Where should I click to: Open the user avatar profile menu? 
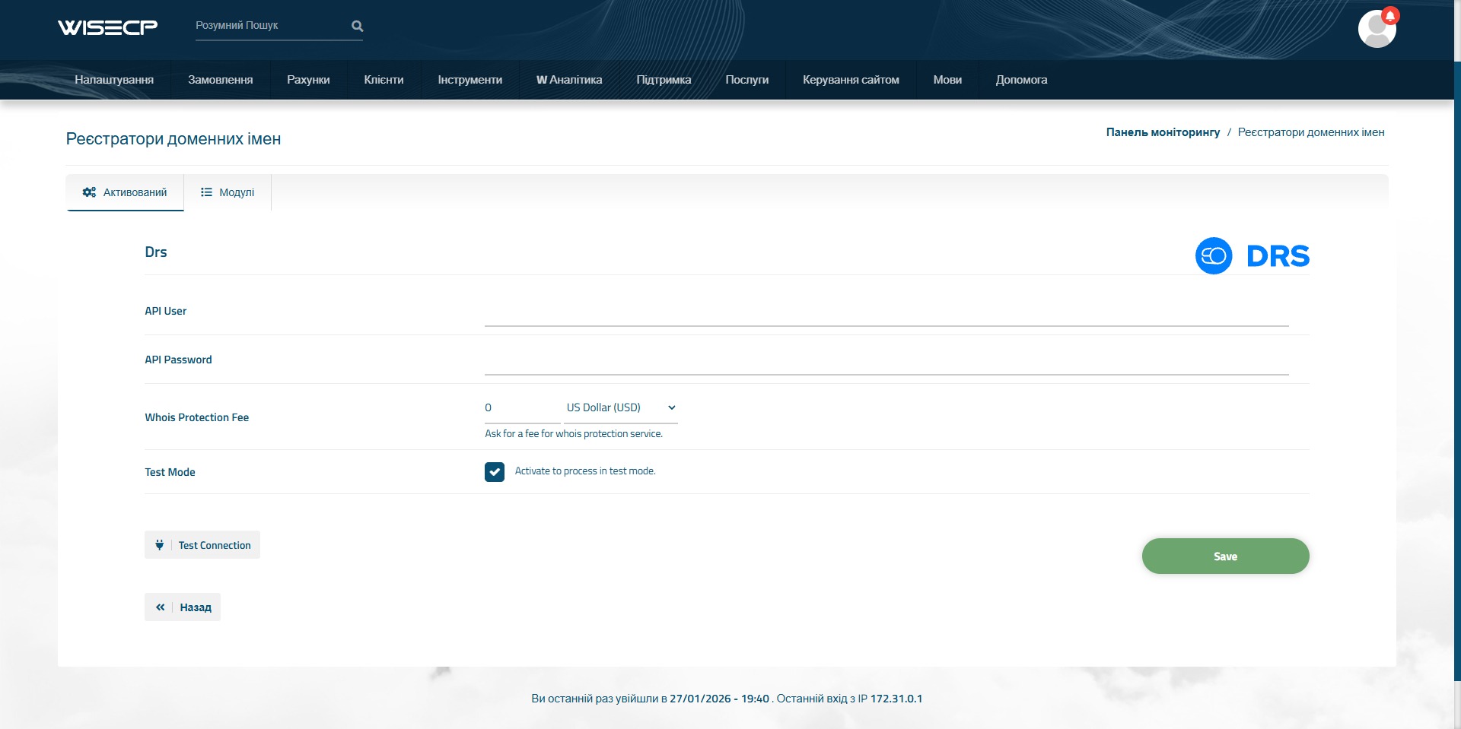(x=1375, y=31)
